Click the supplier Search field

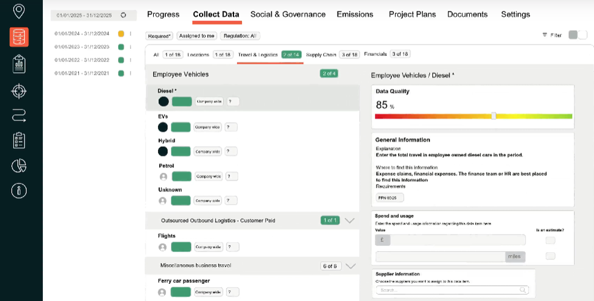coord(452,290)
